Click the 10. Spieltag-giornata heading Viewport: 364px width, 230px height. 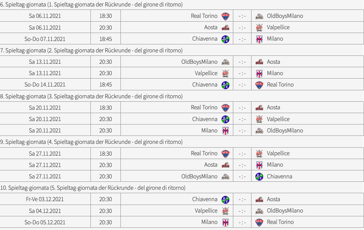point(93,188)
